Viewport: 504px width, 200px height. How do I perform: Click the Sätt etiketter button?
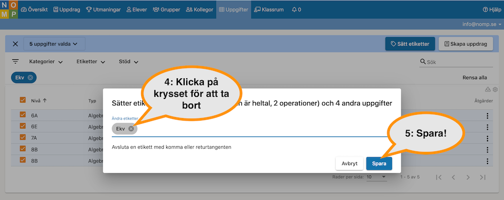pyautogui.click(x=410, y=43)
